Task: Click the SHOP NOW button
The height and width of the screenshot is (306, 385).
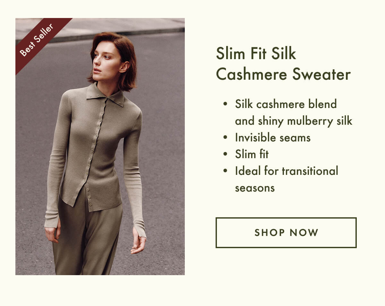Action: [286, 233]
